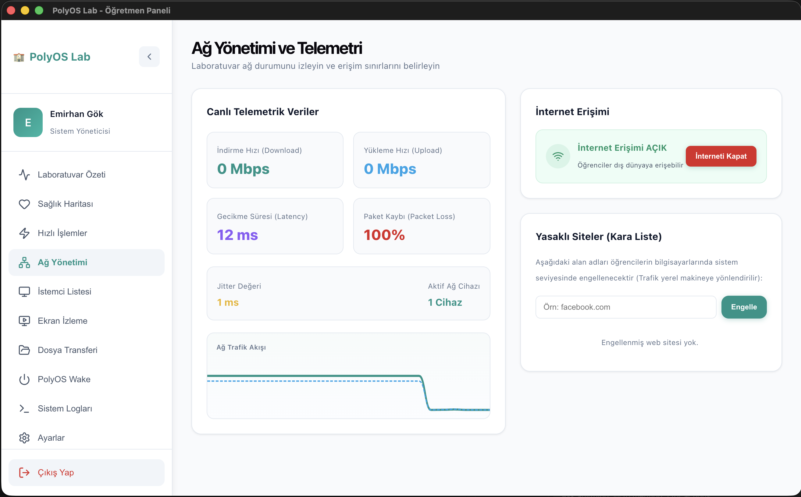The width and height of the screenshot is (801, 497).
Task: Open Laboratuvar Özeti from the sidebar
Action: click(x=87, y=174)
